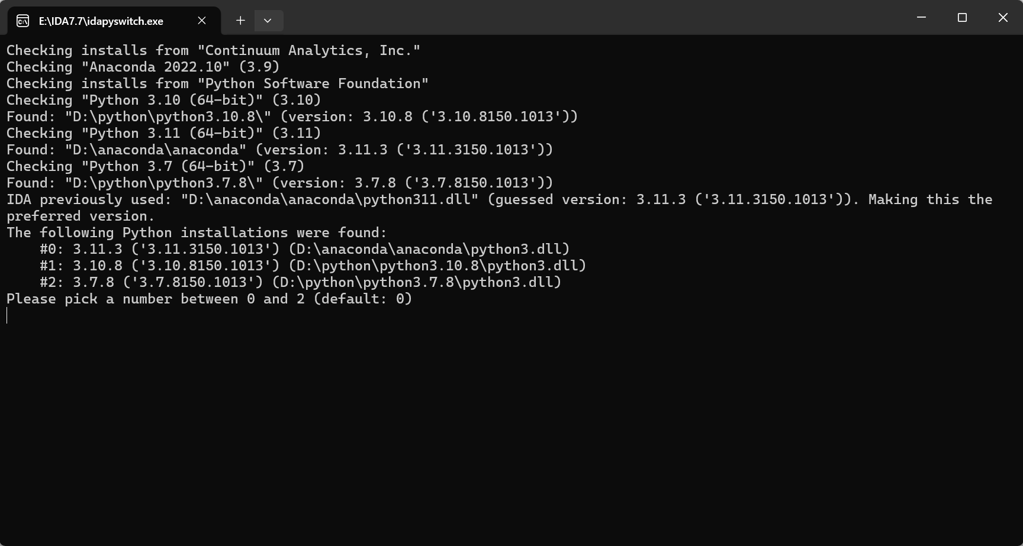This screenshot has height=546, width=1023.
Task: Minimize the terminal window
Action: point(921,17)
